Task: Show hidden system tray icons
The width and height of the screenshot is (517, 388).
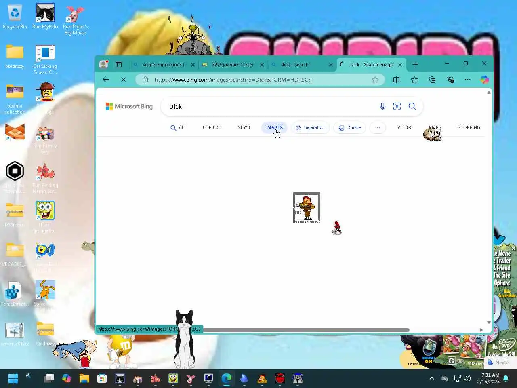Action: coord(431,378)
